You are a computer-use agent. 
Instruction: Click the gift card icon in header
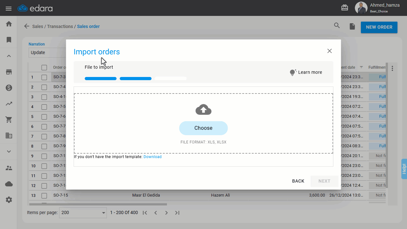click(x=345, y=8)
